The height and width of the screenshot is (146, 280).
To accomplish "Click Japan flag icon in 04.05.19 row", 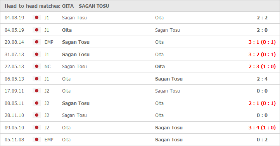I will pos(36,30).
